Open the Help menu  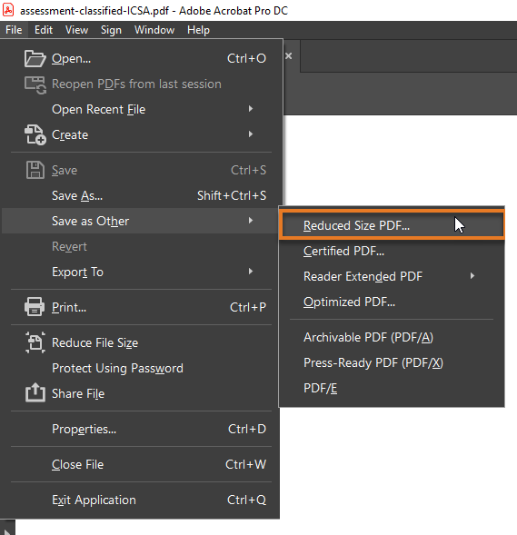coord(198,30)
